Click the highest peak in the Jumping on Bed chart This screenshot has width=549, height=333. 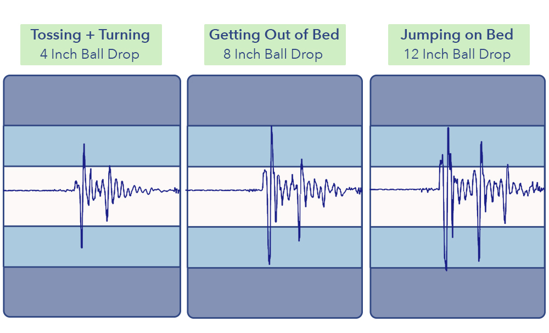coord(448,129)
